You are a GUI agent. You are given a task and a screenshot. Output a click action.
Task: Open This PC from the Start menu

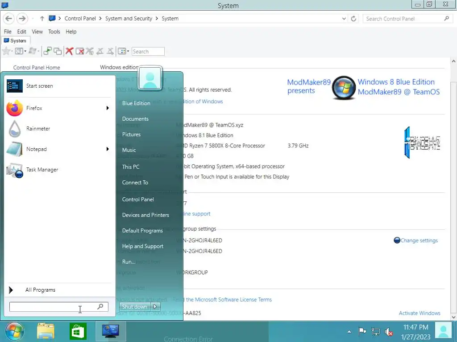[131, 167]
